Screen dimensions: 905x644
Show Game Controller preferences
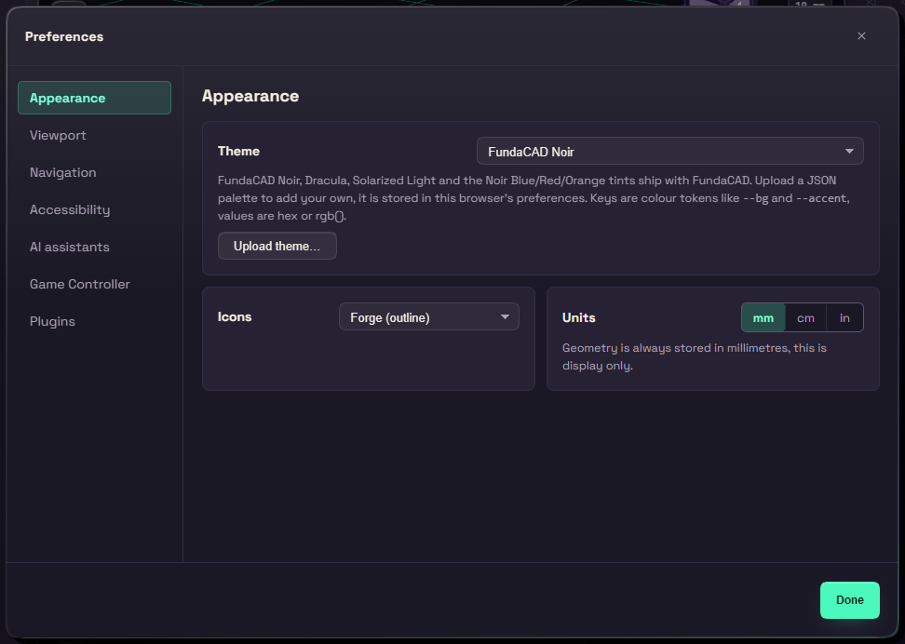(x=94, y=284)
